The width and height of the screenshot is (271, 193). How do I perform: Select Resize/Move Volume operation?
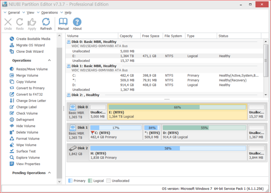click(29, 69)
